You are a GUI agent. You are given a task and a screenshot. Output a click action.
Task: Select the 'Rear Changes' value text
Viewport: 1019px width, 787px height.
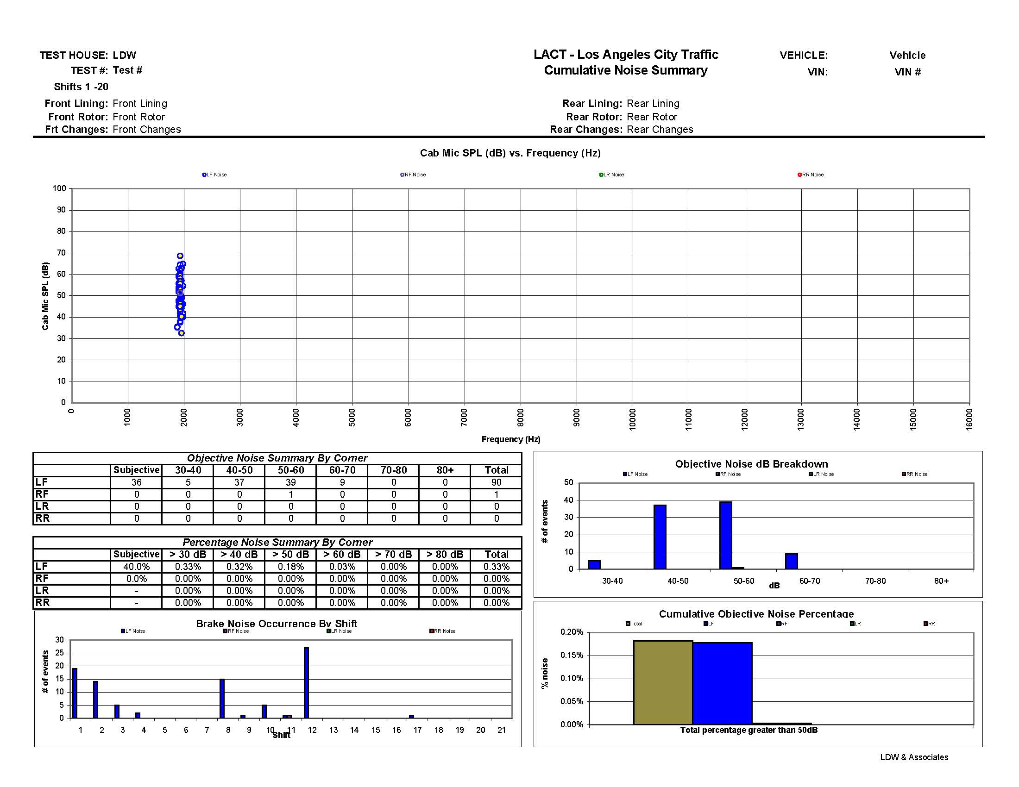click(660, 130)
